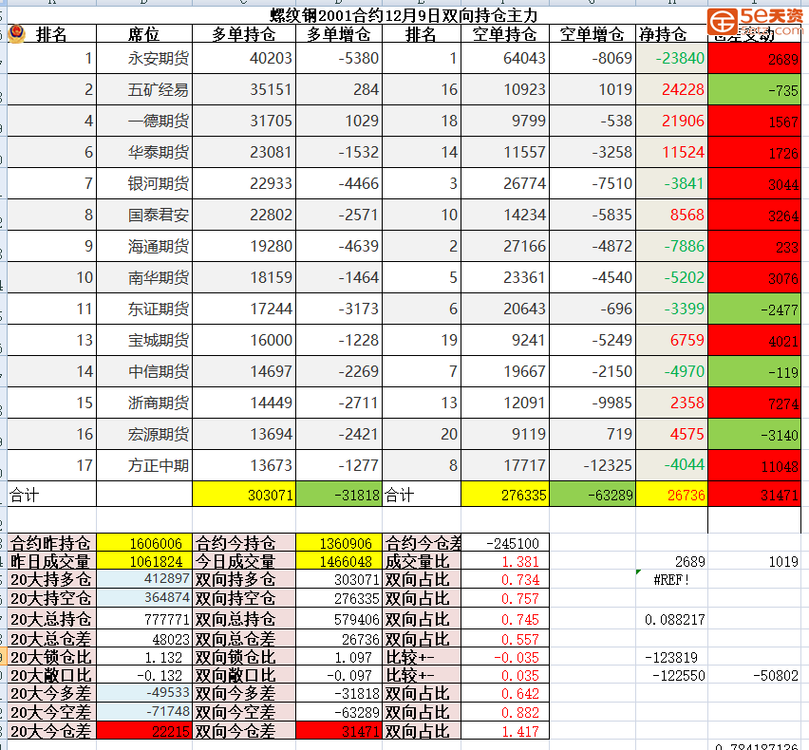The width and height of the screenshot is (809, 750).
Task: Select the red 20大今仓差 value cell
Action: click(144, 731)
